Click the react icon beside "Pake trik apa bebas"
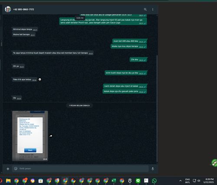The width and height of the screenshot is (217, 185). 40,79
